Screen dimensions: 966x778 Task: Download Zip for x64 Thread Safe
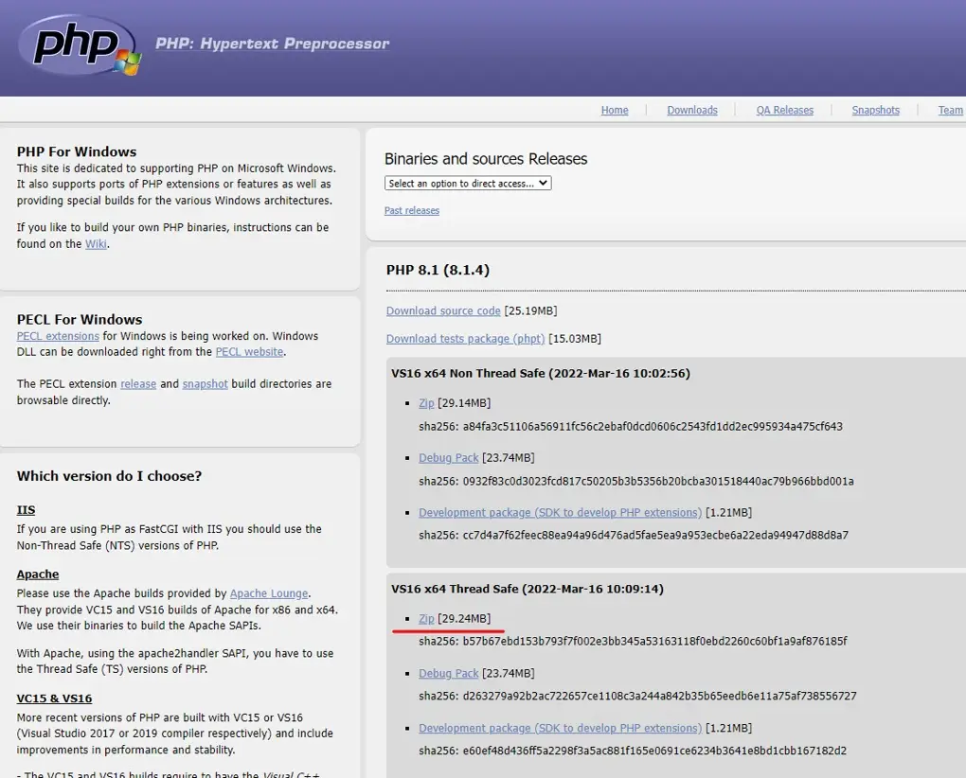tap(426, 619)
